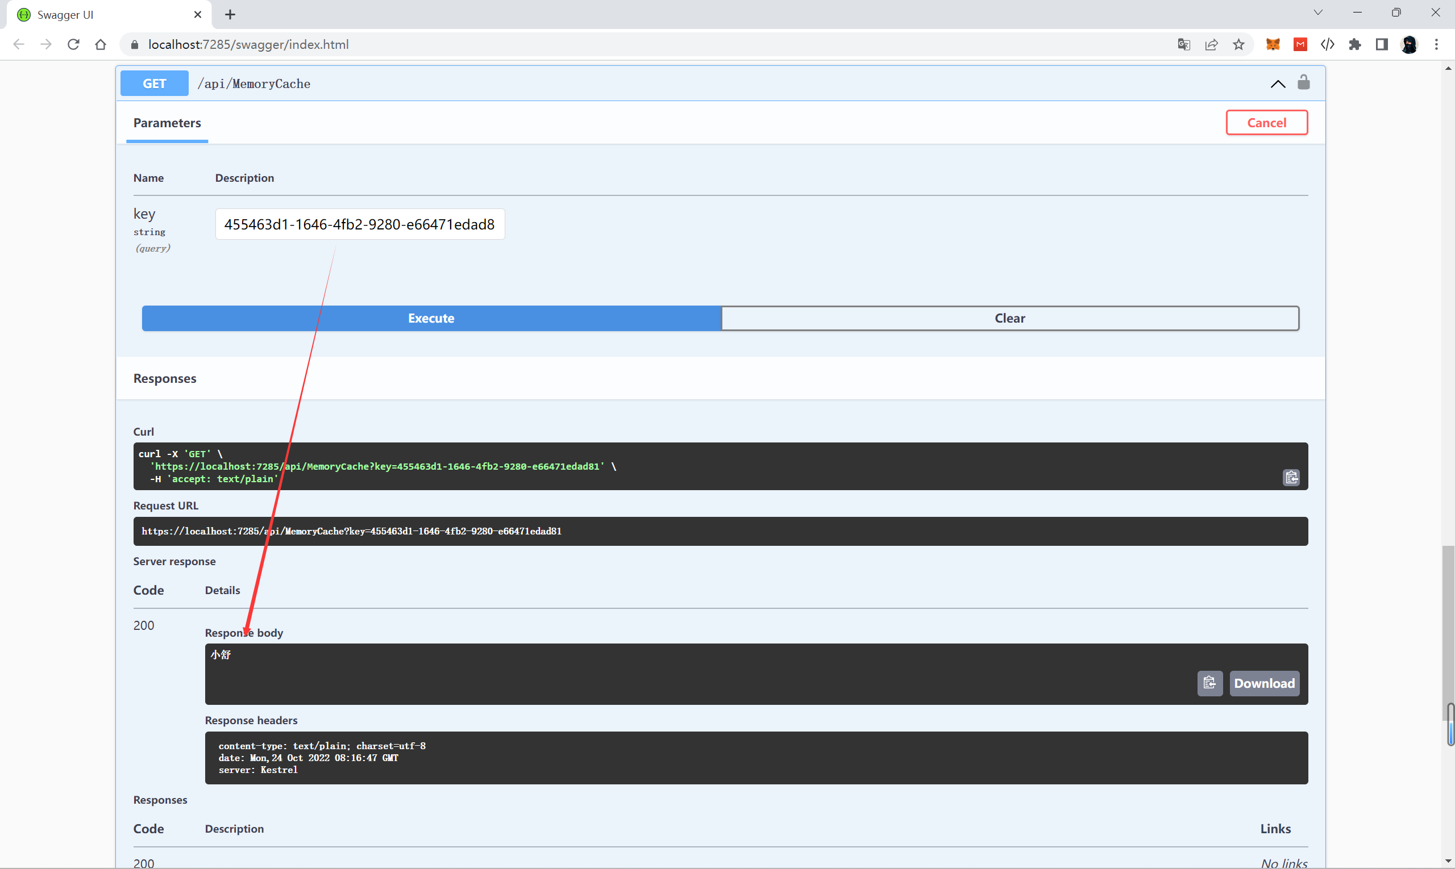Open the Extensions puzzle menu

pyautogui.click(x=1354, y=44)
